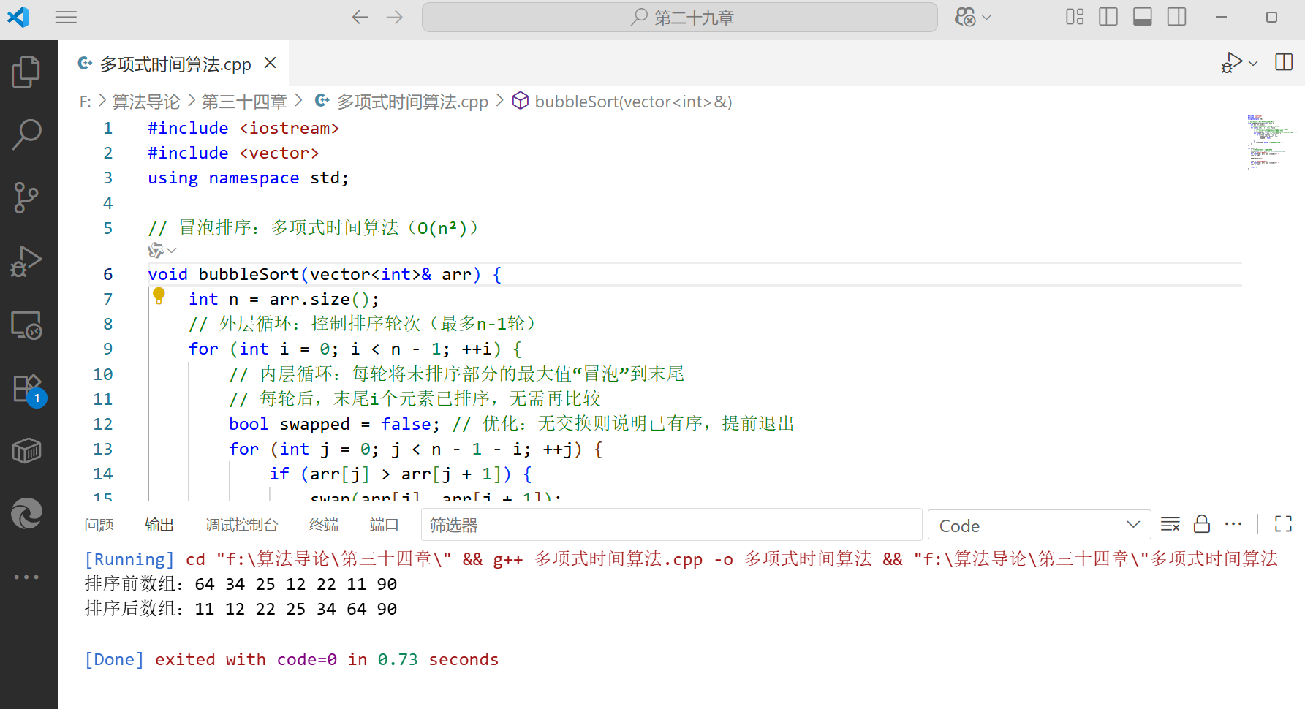
Task: Show additional views via activity bar ellipsis
Action: (x=26, y=577)
